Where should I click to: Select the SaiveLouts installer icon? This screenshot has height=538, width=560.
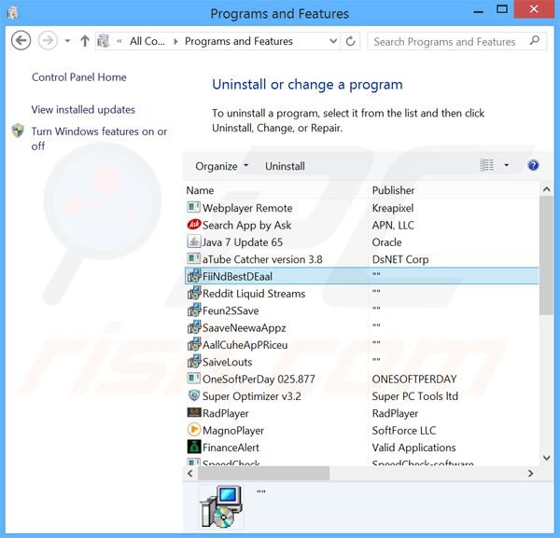tap(194, 362)
